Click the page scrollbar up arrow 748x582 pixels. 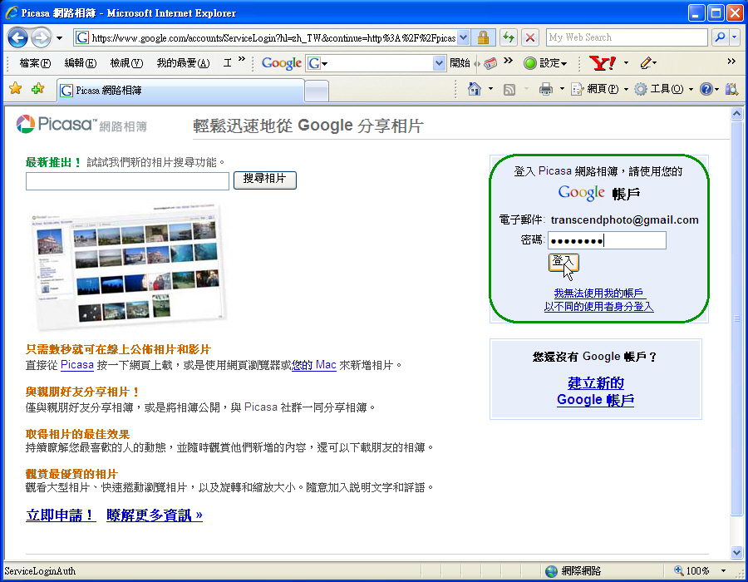pyautogui.click(x=736, y=114)
